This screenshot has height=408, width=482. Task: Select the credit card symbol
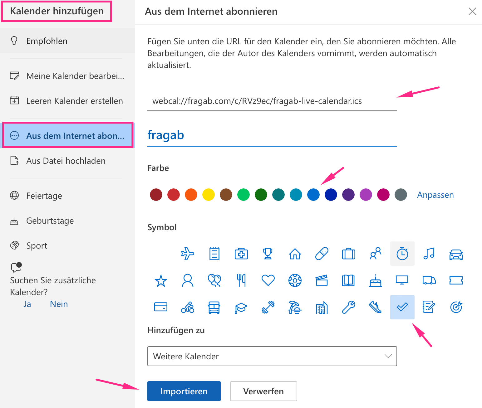[x=161, y=307]
